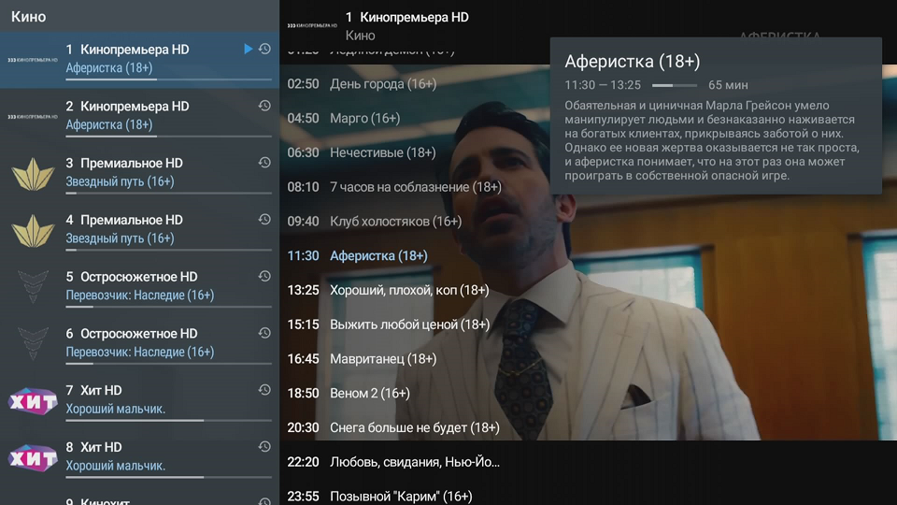Choose Веном 2 (16+) in the schedule
This screenshot has width=897, height=505.
[x=369, y=393]
